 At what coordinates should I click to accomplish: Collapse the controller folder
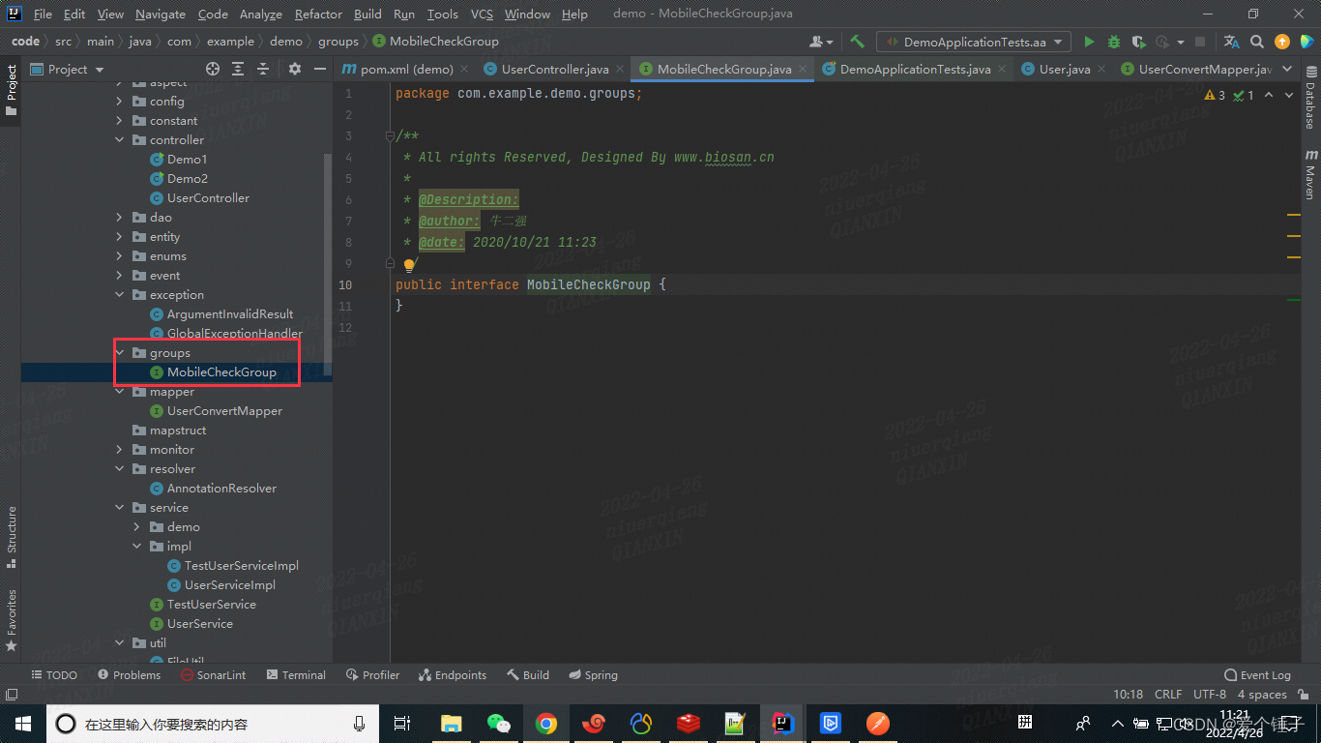119,140
